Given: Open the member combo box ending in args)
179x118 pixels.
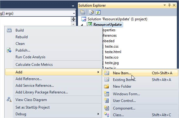Looking at the screenshot, I should [38, 13].
